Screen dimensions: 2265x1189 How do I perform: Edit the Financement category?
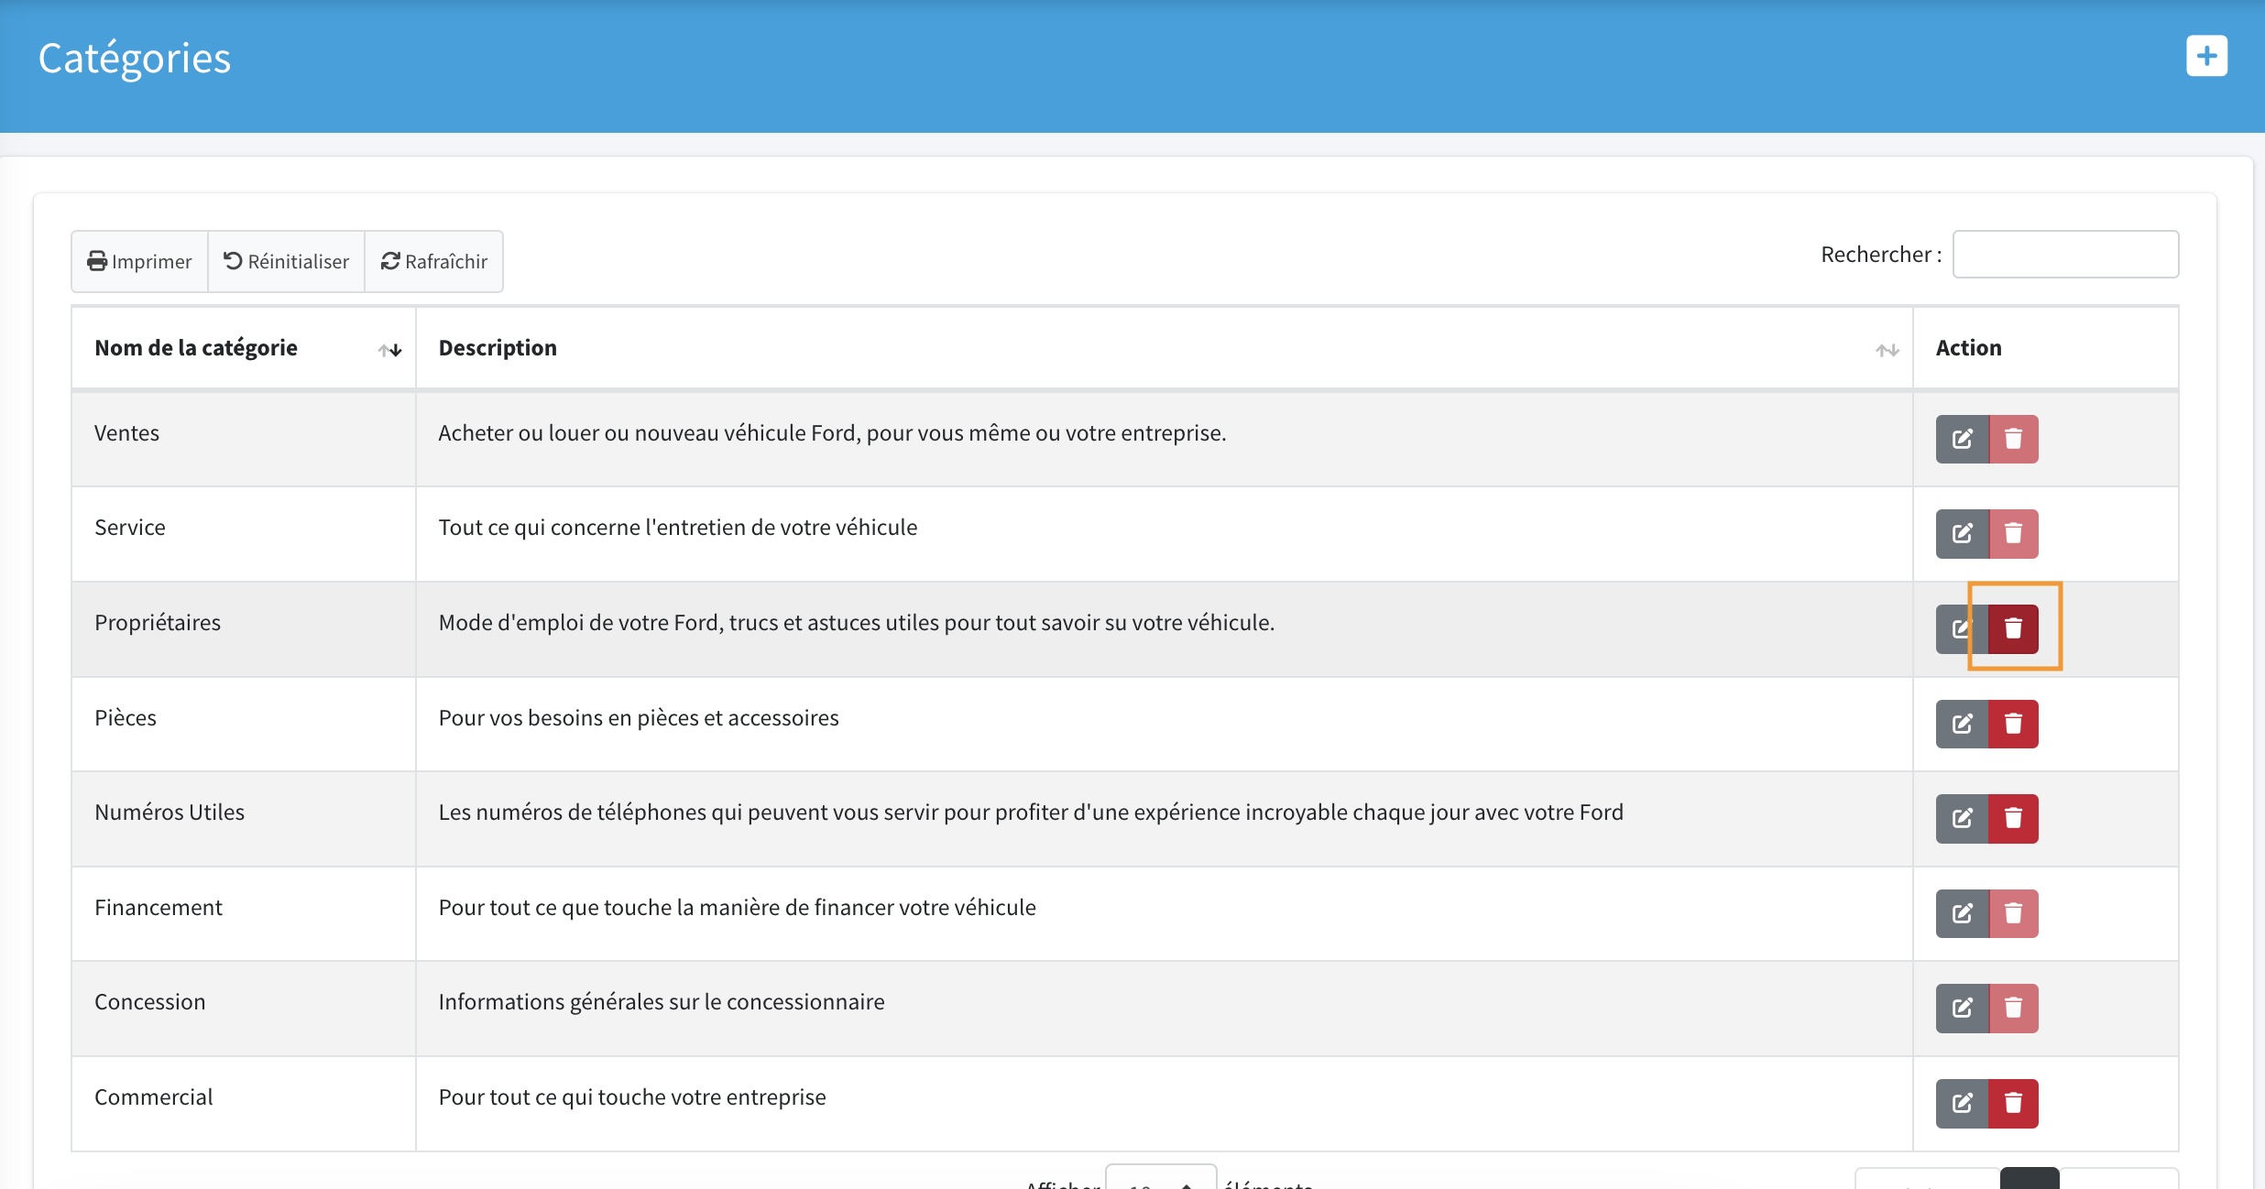point(1962,913)
